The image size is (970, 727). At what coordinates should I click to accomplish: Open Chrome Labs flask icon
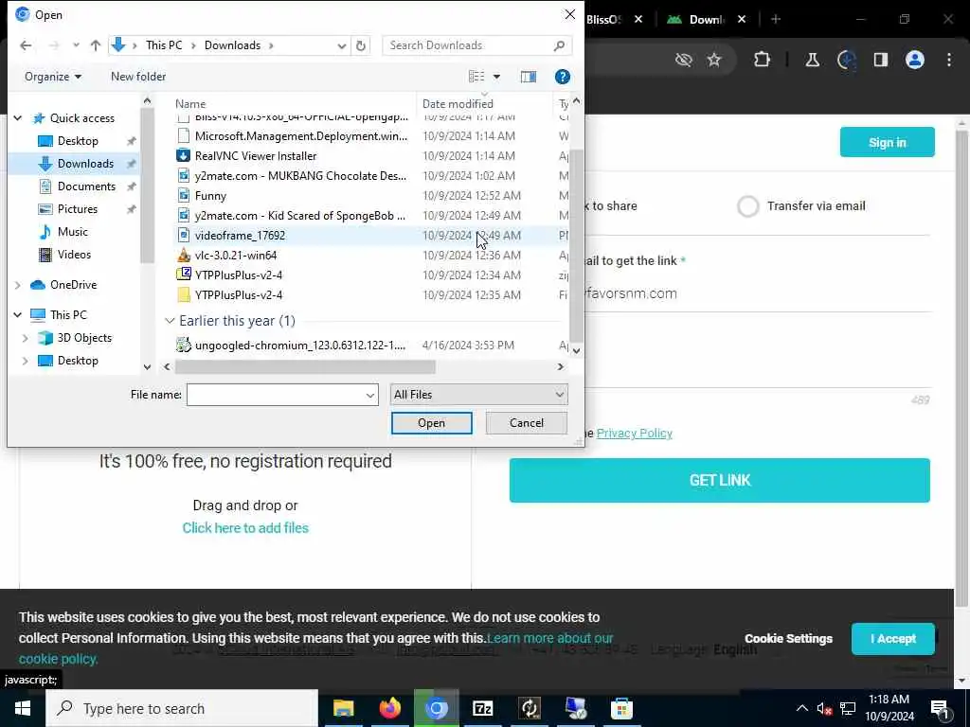pos(812,60)
